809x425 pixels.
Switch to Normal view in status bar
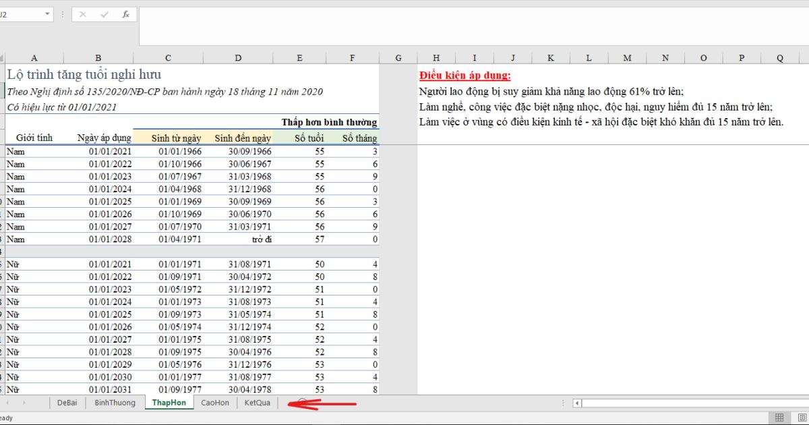[x=779, y=418]
